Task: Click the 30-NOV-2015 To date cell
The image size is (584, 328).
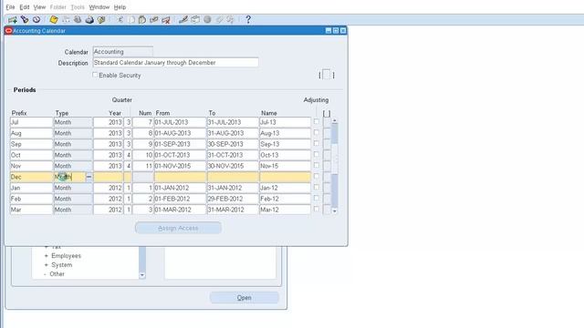Action: (233, 166)
